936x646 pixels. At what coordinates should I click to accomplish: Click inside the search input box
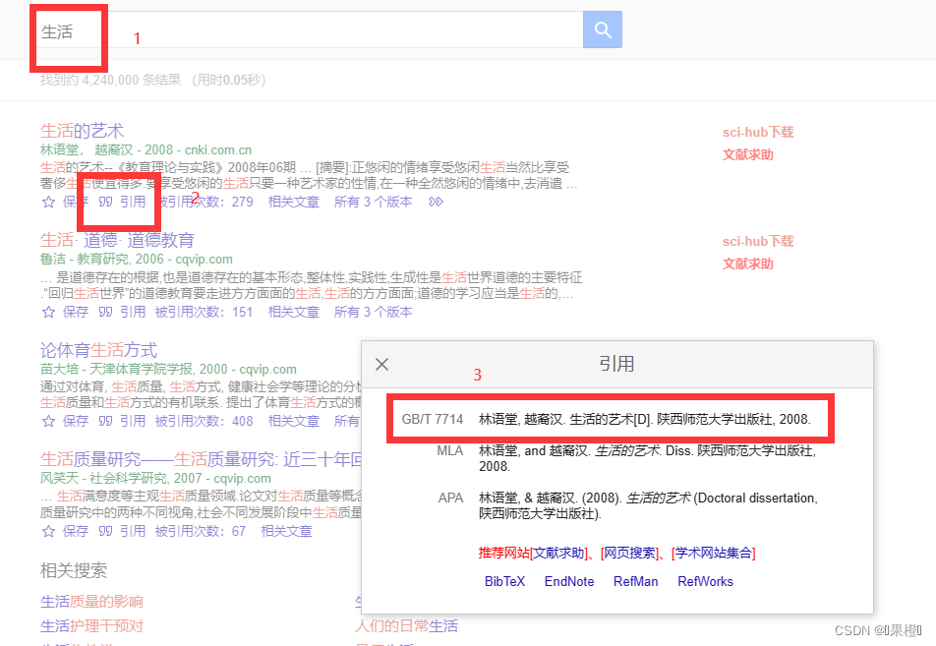point(295,29)
